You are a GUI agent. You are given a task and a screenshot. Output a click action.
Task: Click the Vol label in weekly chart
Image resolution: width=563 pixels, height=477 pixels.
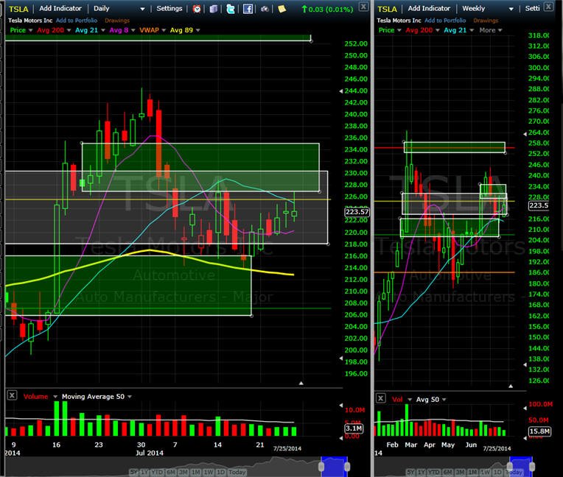coord(397,399)
